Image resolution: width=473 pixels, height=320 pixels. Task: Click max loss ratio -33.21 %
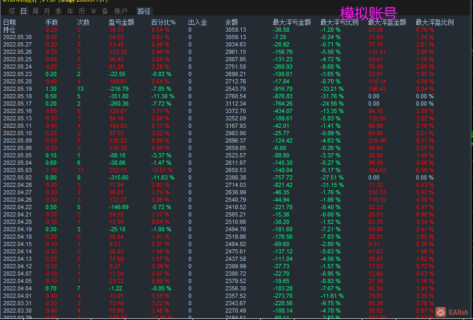click(x=332, y=89)
